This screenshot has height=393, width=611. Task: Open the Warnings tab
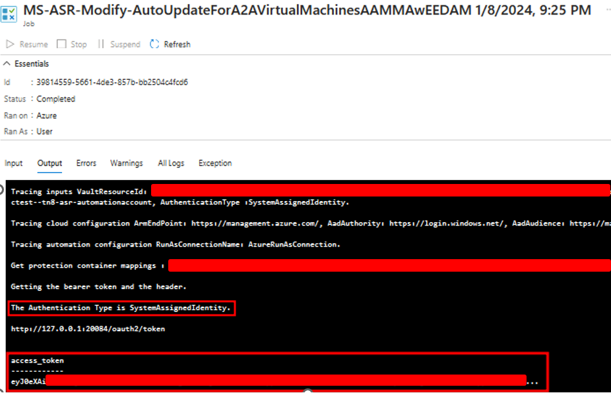tap(127, 163)
